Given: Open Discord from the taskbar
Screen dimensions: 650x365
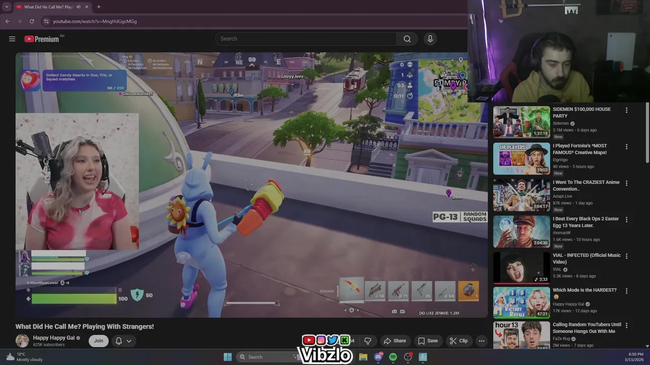Looking at the screenshot, I should 378,357.
